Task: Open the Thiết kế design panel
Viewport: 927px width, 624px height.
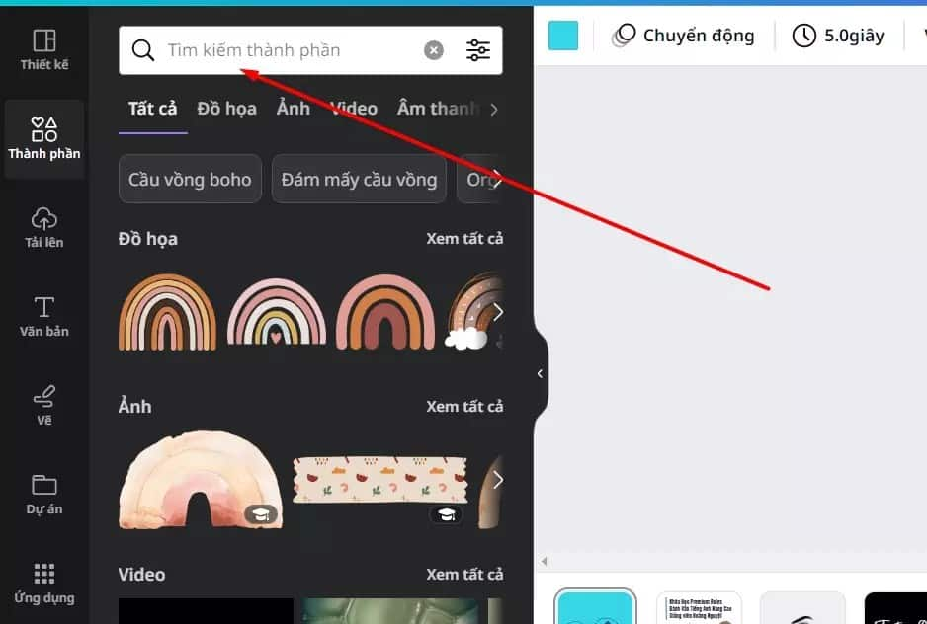Action: tap(43, 50)
